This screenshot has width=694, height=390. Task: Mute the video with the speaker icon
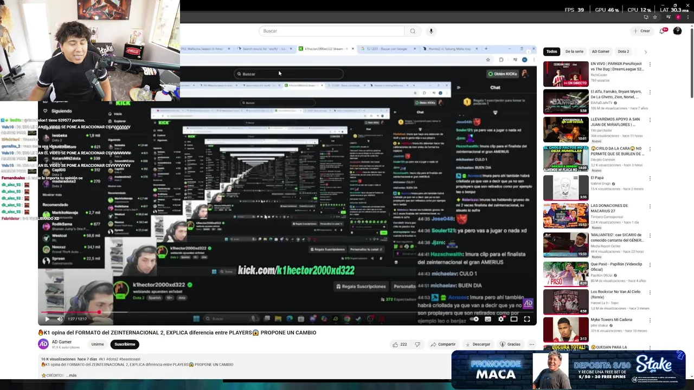pos(60,319)
